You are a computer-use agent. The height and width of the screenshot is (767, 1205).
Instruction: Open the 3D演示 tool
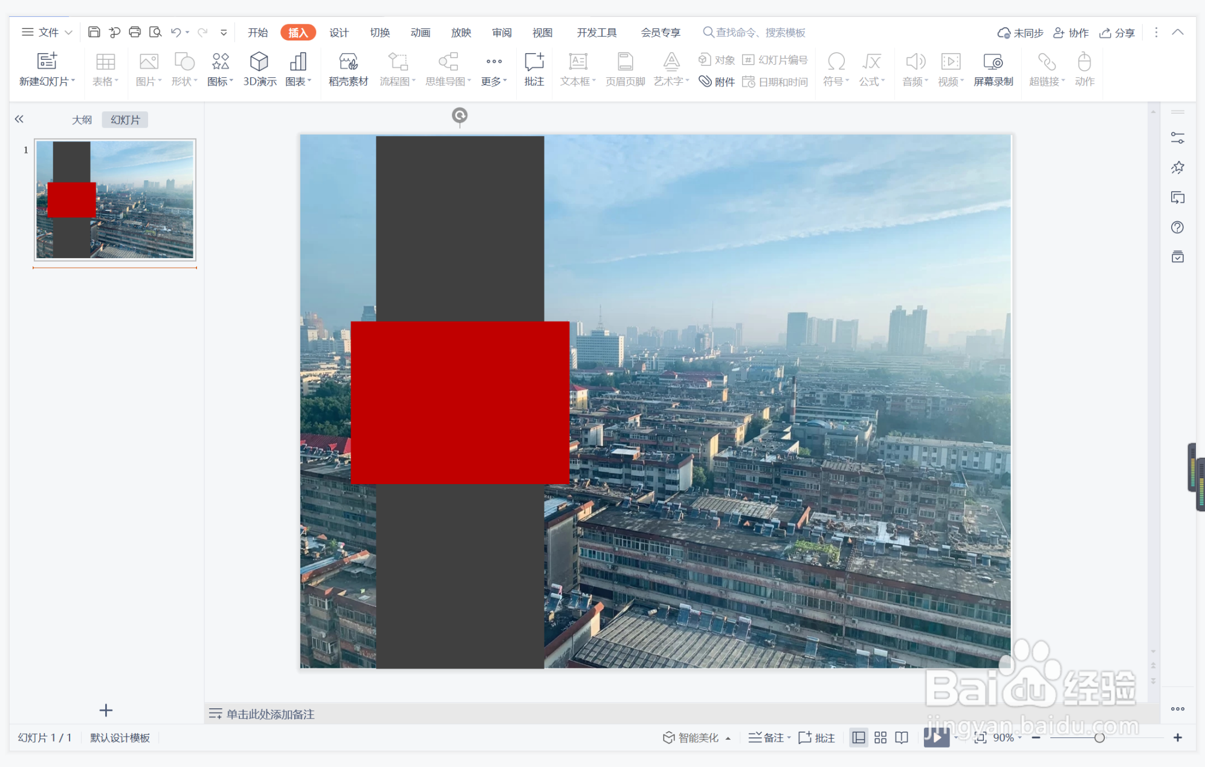pos(260,70)
